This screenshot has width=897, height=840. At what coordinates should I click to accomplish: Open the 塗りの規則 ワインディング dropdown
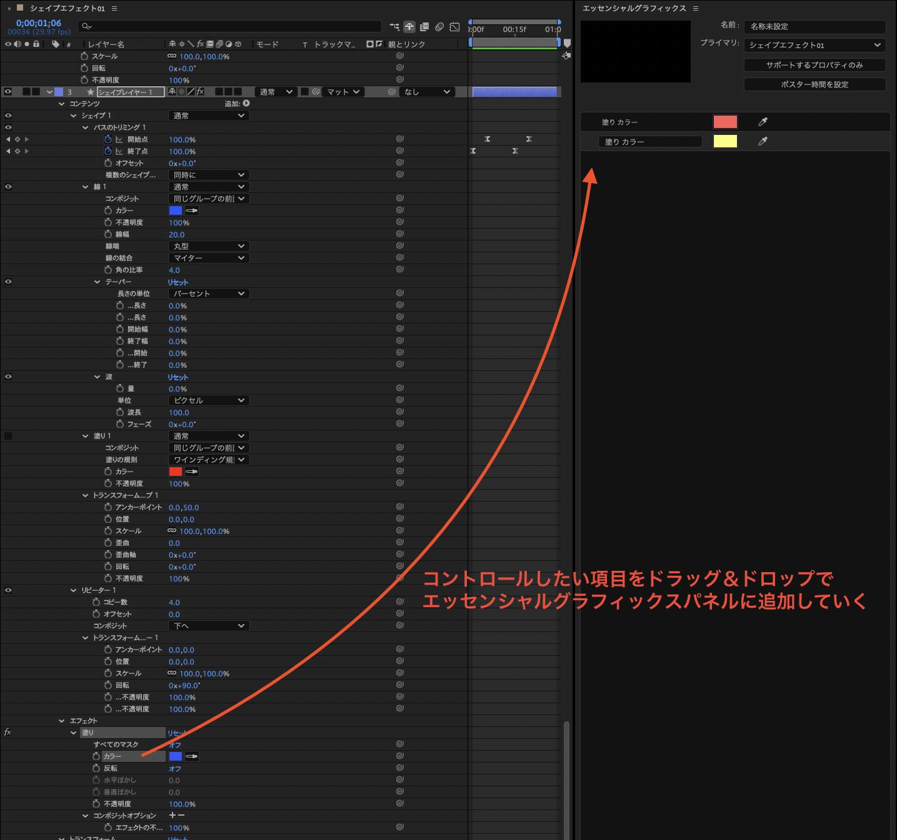tap(209, 460)
